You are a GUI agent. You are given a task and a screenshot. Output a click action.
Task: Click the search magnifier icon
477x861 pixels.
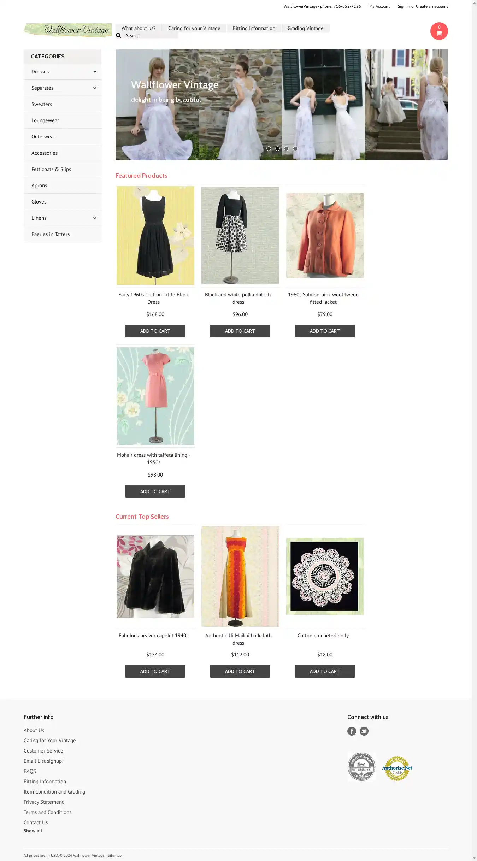(118, 35)
